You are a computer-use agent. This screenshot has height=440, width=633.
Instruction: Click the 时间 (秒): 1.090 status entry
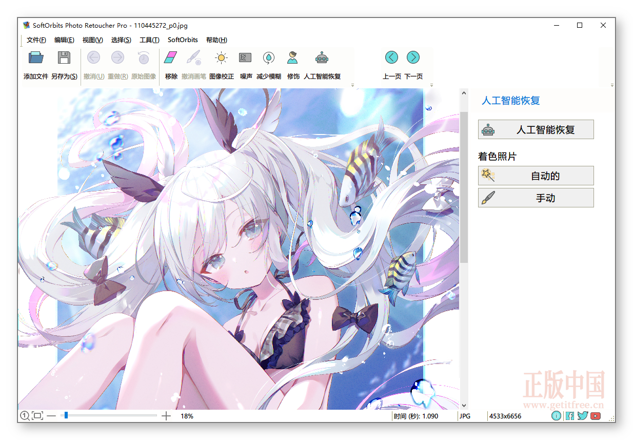(x=416, y=416)
